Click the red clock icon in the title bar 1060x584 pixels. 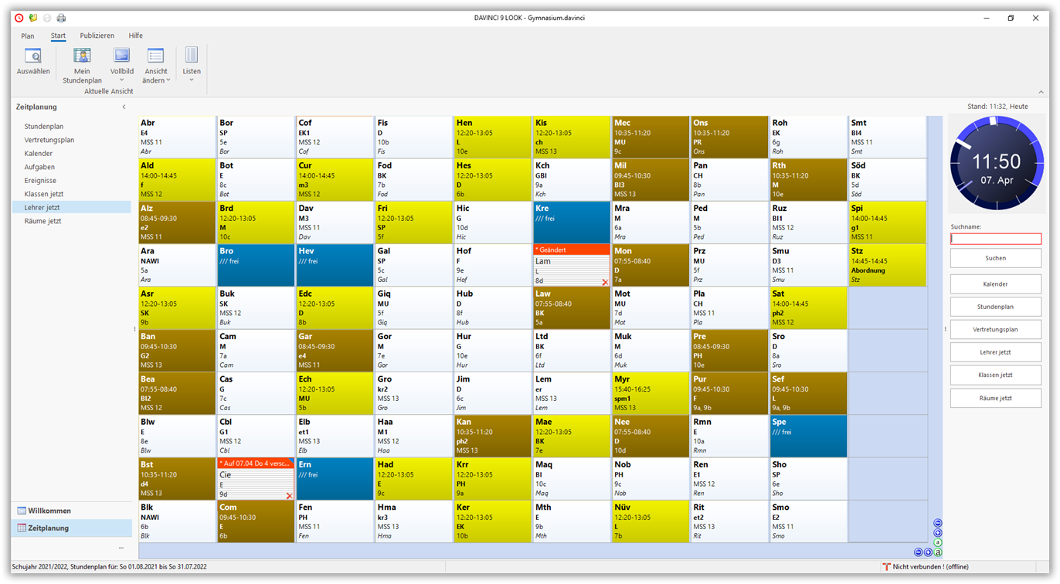pyautogui.click(x=19, y=18)
